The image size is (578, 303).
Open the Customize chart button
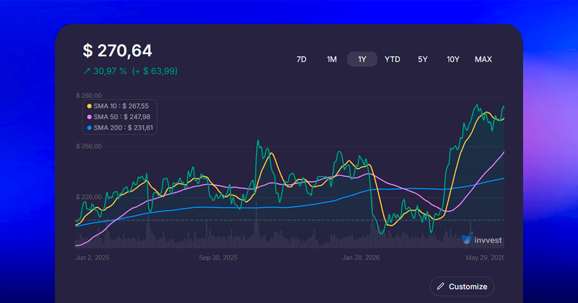click(x=462, y=287)
